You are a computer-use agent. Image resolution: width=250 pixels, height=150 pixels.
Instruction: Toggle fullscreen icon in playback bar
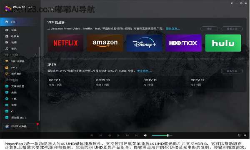(x=239, y=135)
